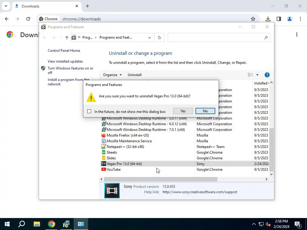
Task: Refresh the Programs and Features list
Action: pyautogui.click(x=159, y=37)
